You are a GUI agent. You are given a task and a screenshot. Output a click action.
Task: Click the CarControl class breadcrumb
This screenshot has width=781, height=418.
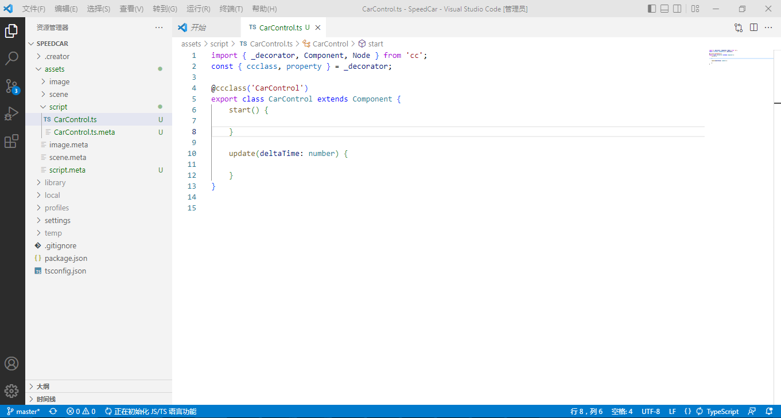pyautogui.click(x=325, y=44)
